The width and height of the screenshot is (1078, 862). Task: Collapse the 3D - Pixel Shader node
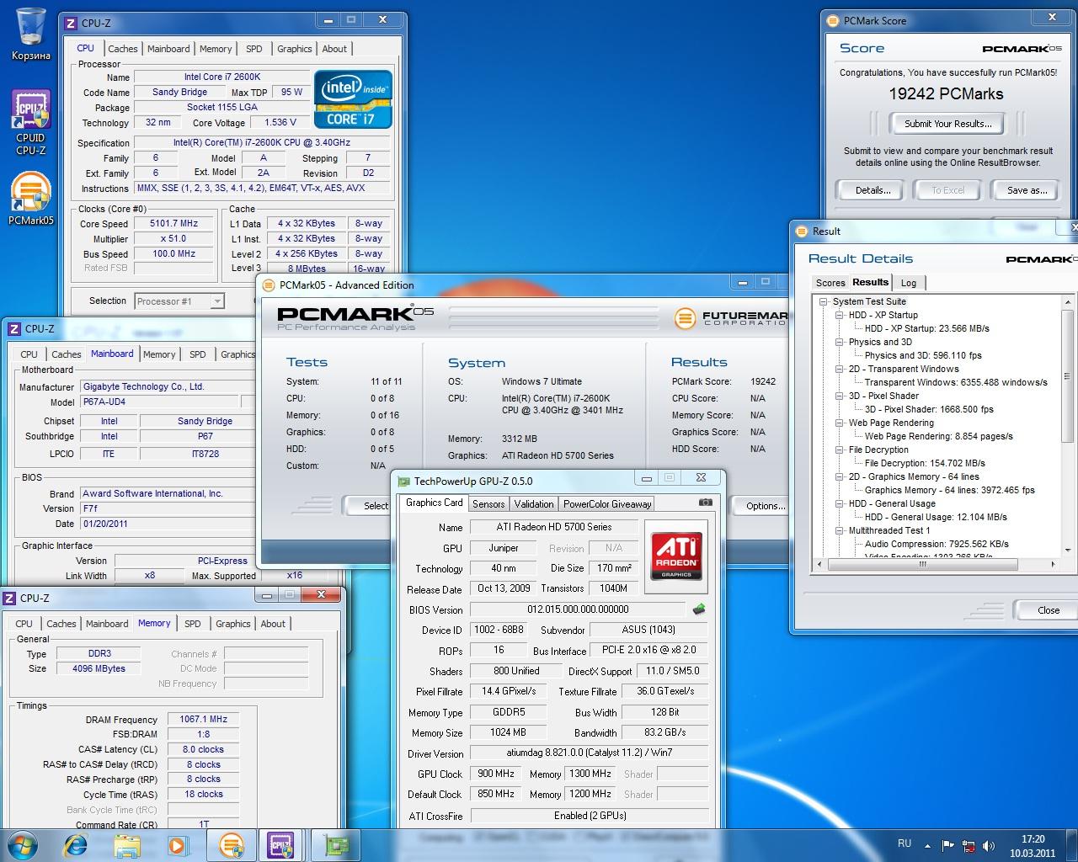tap(840, 396)
